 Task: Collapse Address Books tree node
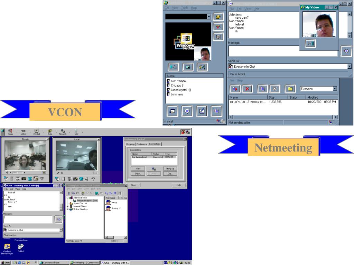[67, 198]
